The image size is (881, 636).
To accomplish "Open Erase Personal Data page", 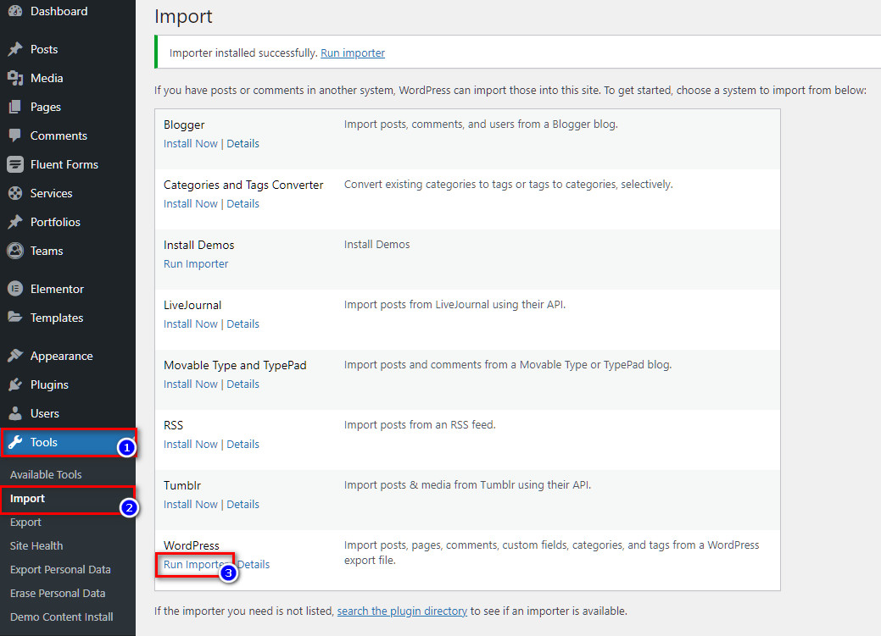I will coord(58,593).
